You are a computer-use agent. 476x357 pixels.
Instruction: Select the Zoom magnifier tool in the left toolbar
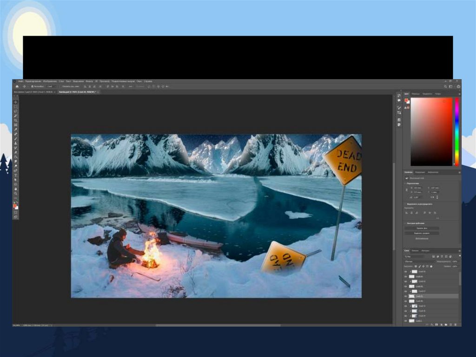pos(16,193)
